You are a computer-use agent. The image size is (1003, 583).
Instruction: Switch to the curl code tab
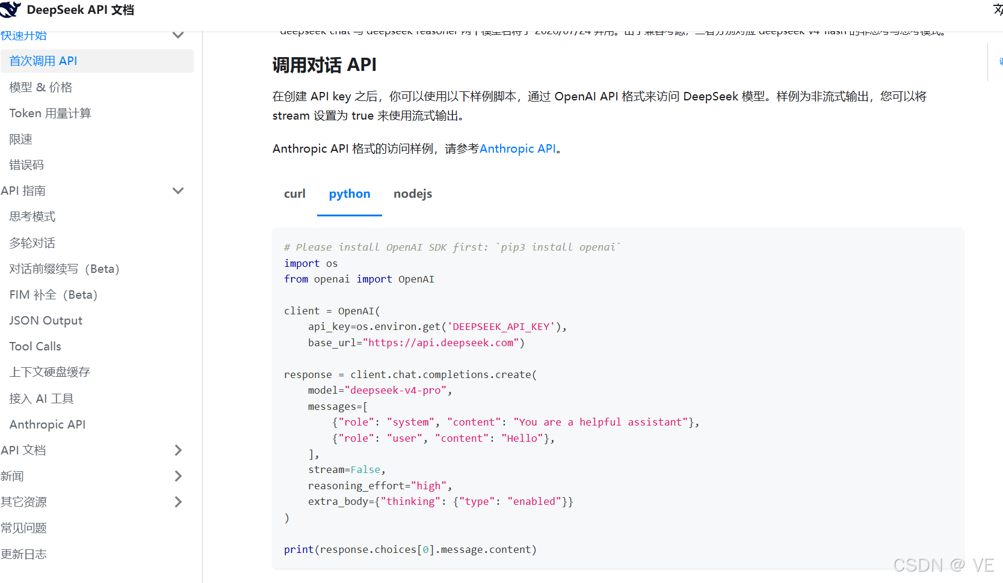[295, 194]
